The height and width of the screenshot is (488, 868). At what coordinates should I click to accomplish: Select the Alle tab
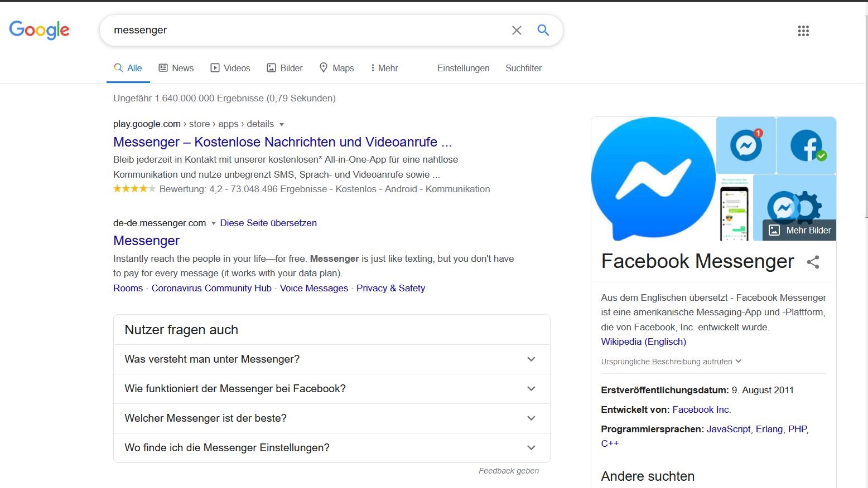tap(128, 68)
